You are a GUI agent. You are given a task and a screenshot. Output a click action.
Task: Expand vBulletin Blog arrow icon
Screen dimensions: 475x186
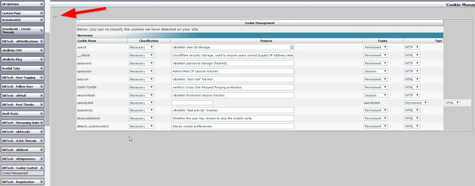click(41, 59)
